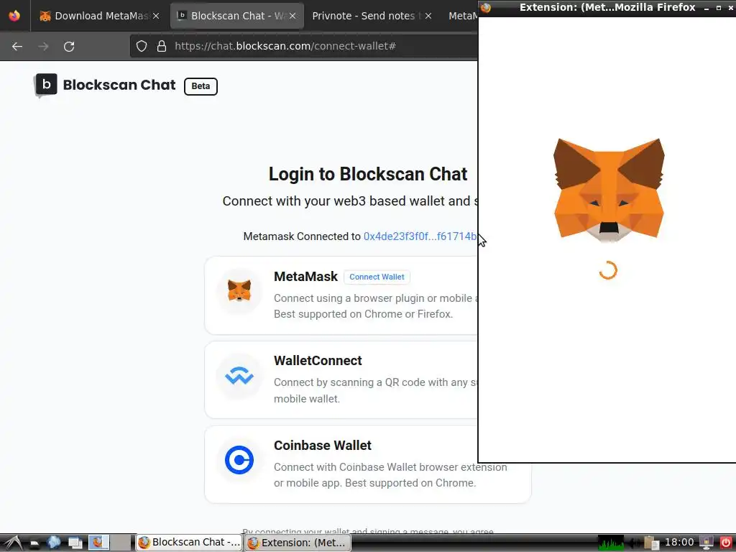Open the network monitor tray icon
The height and width of the screenshot is (552, 736).
coord(707,543)
